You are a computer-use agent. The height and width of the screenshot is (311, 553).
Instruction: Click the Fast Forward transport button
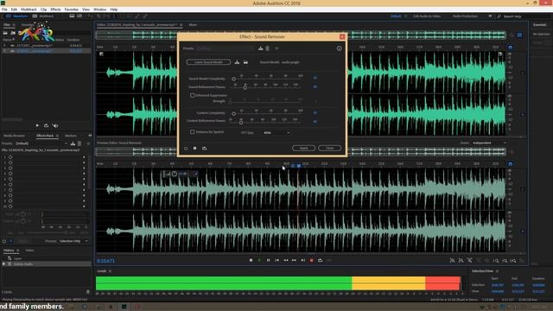[294, 260]
